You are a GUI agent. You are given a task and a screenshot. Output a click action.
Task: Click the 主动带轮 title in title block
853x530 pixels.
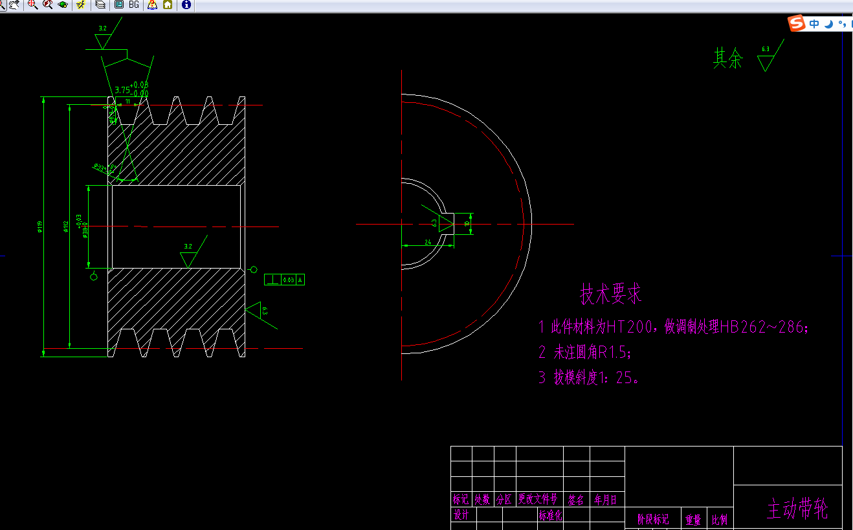797,509
